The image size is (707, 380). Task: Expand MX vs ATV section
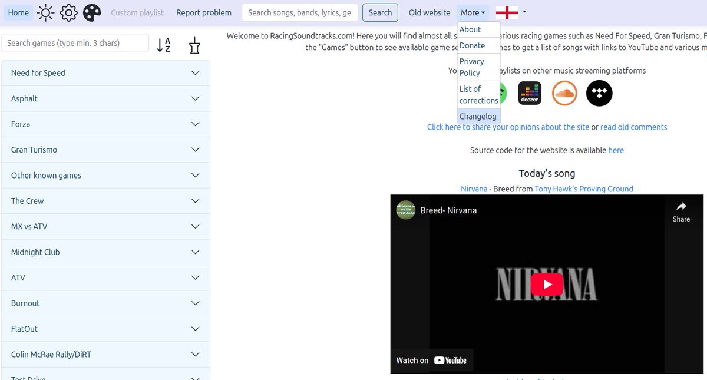pyautogui.click(x=105, y=226)
